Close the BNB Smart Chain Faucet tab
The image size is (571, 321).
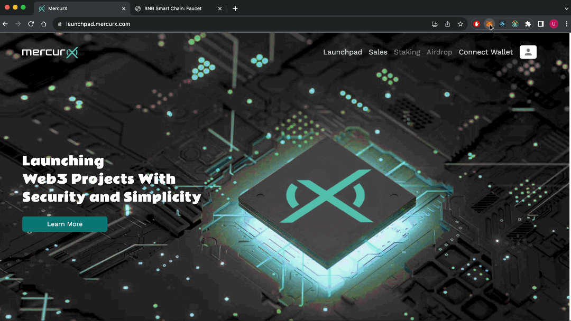pos(219,8)
